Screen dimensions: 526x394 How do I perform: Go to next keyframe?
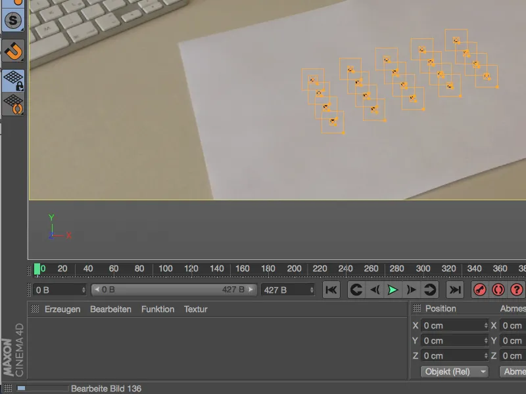coord(430,290)
